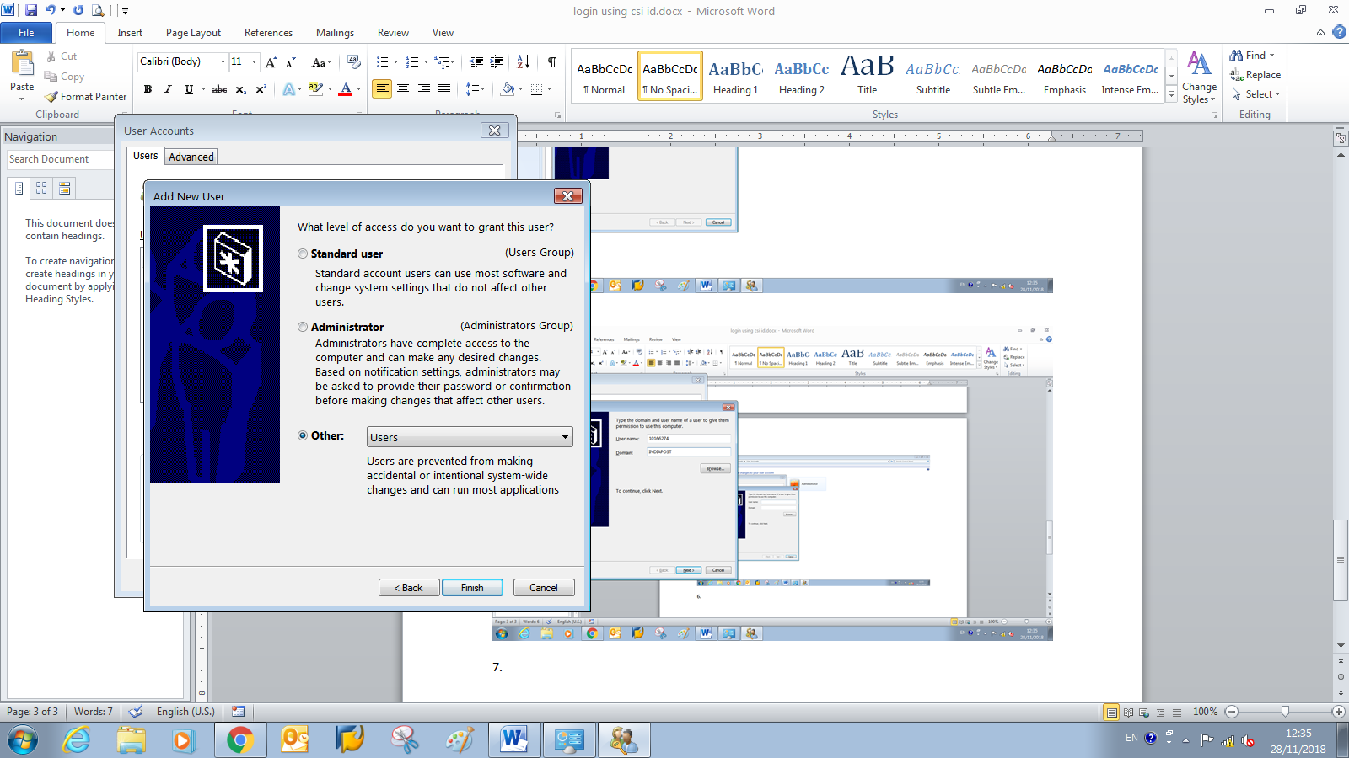Increase paragraph indent
The image size is (1349, 758).
click(497, 62)
